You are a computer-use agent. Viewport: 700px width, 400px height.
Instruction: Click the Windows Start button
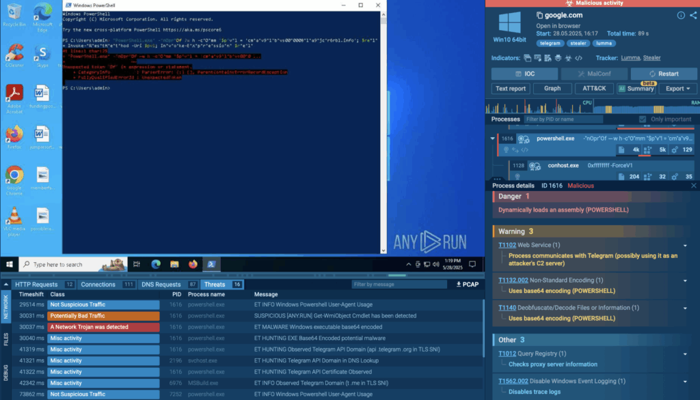pos(9,264)
